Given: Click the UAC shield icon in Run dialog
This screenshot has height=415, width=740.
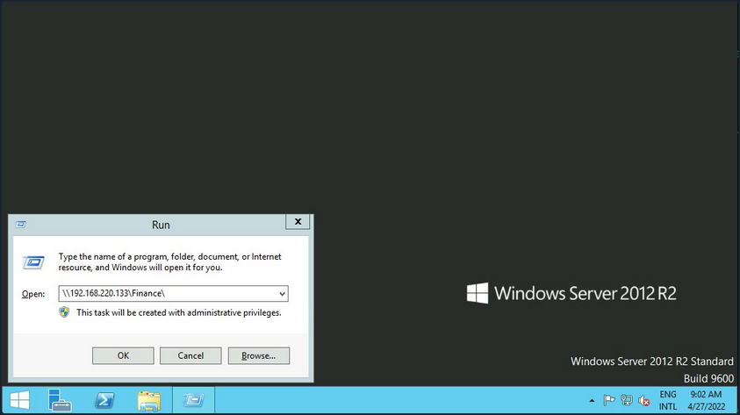Looking at the screenshot, I should coord(64,312).
